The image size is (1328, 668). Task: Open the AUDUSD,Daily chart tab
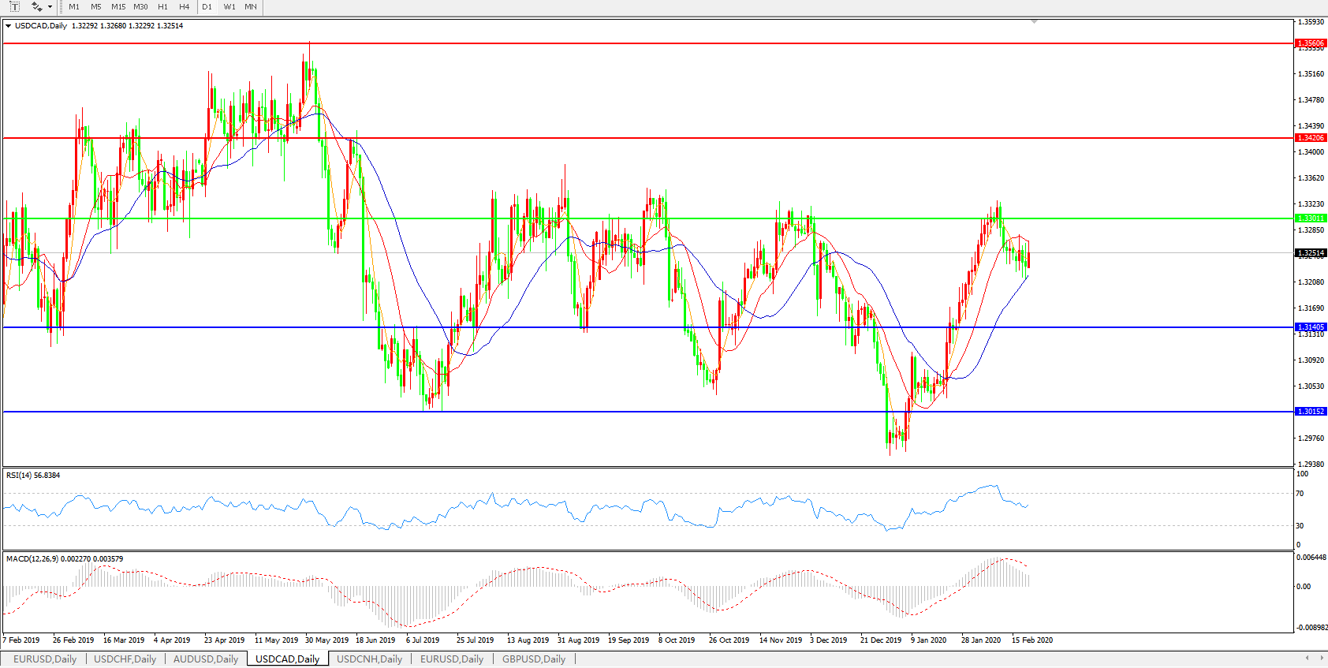point(205,659)
